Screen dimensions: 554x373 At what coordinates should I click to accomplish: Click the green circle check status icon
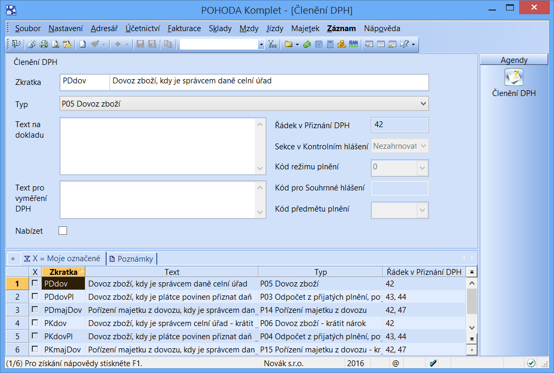click(531, 363)
